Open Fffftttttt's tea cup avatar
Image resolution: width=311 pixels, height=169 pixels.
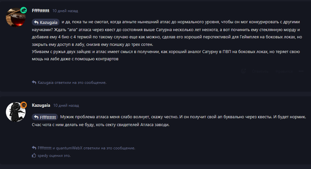coord(16,17)
